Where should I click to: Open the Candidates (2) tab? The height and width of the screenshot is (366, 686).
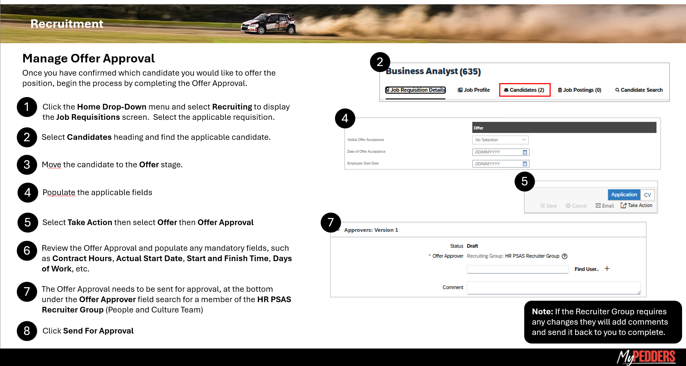524,90
